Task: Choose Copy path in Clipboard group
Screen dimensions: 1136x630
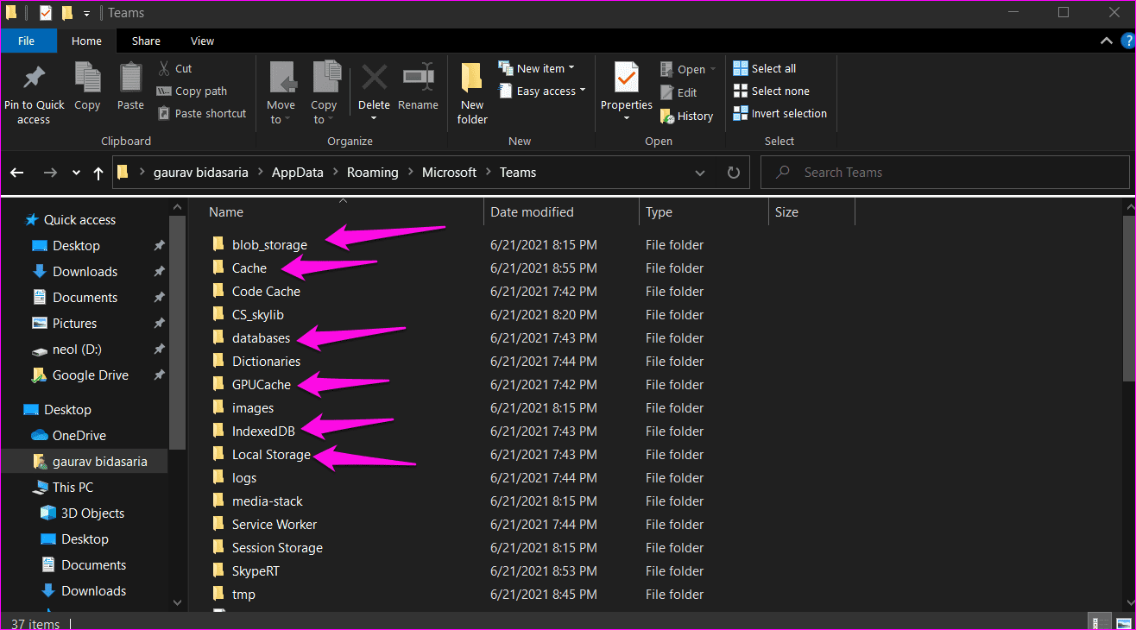Action: pos(192,91)
